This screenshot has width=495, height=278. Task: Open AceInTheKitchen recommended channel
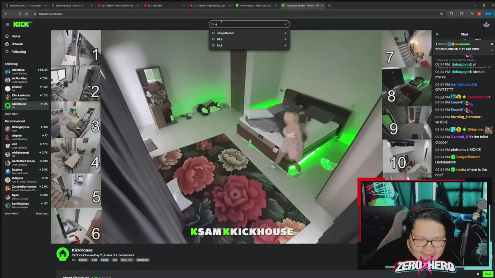26,162
